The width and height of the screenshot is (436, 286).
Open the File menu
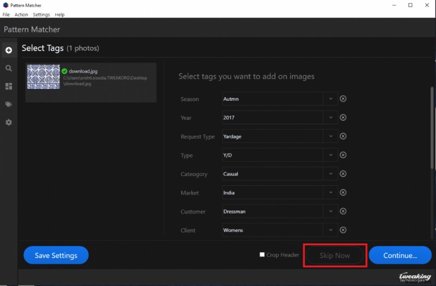[x=6, y=15]
